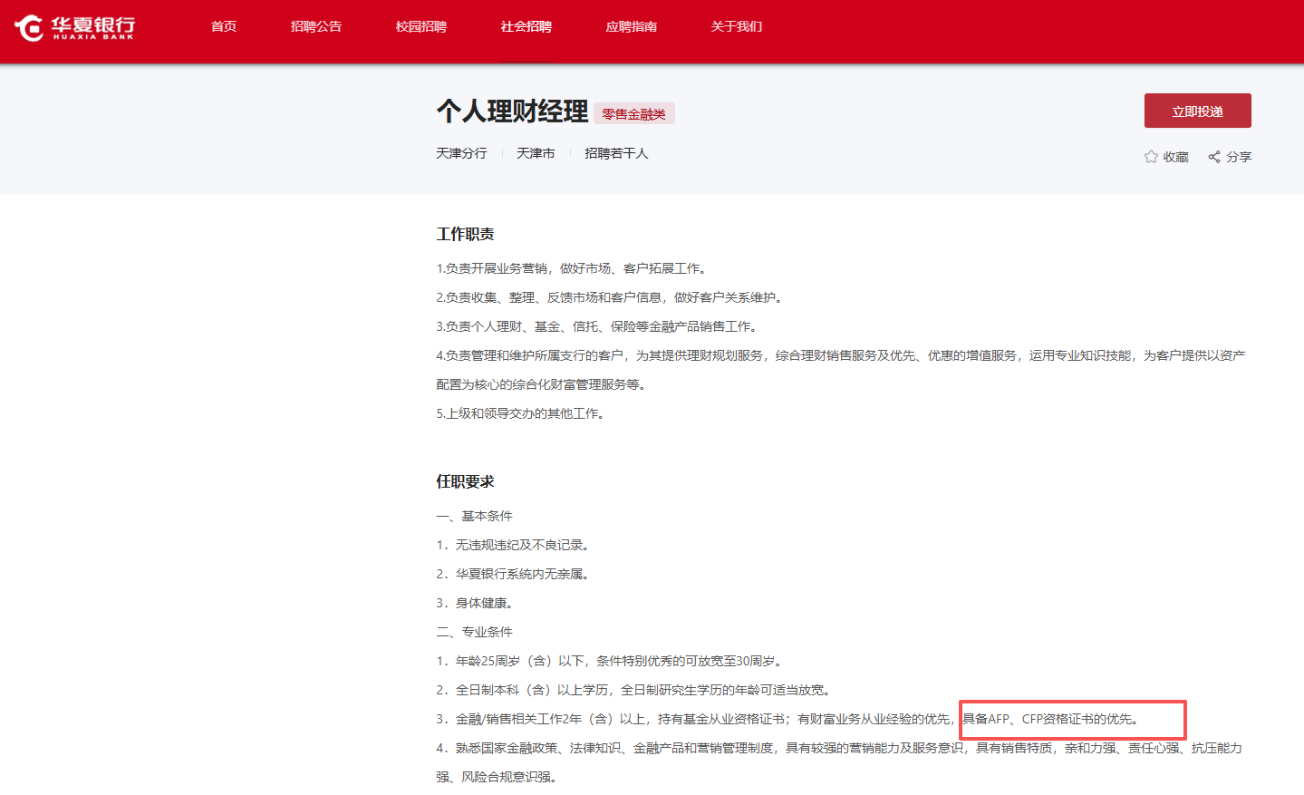Click the highlighted AFP、CFP certificate text

tap(1049, 719)
